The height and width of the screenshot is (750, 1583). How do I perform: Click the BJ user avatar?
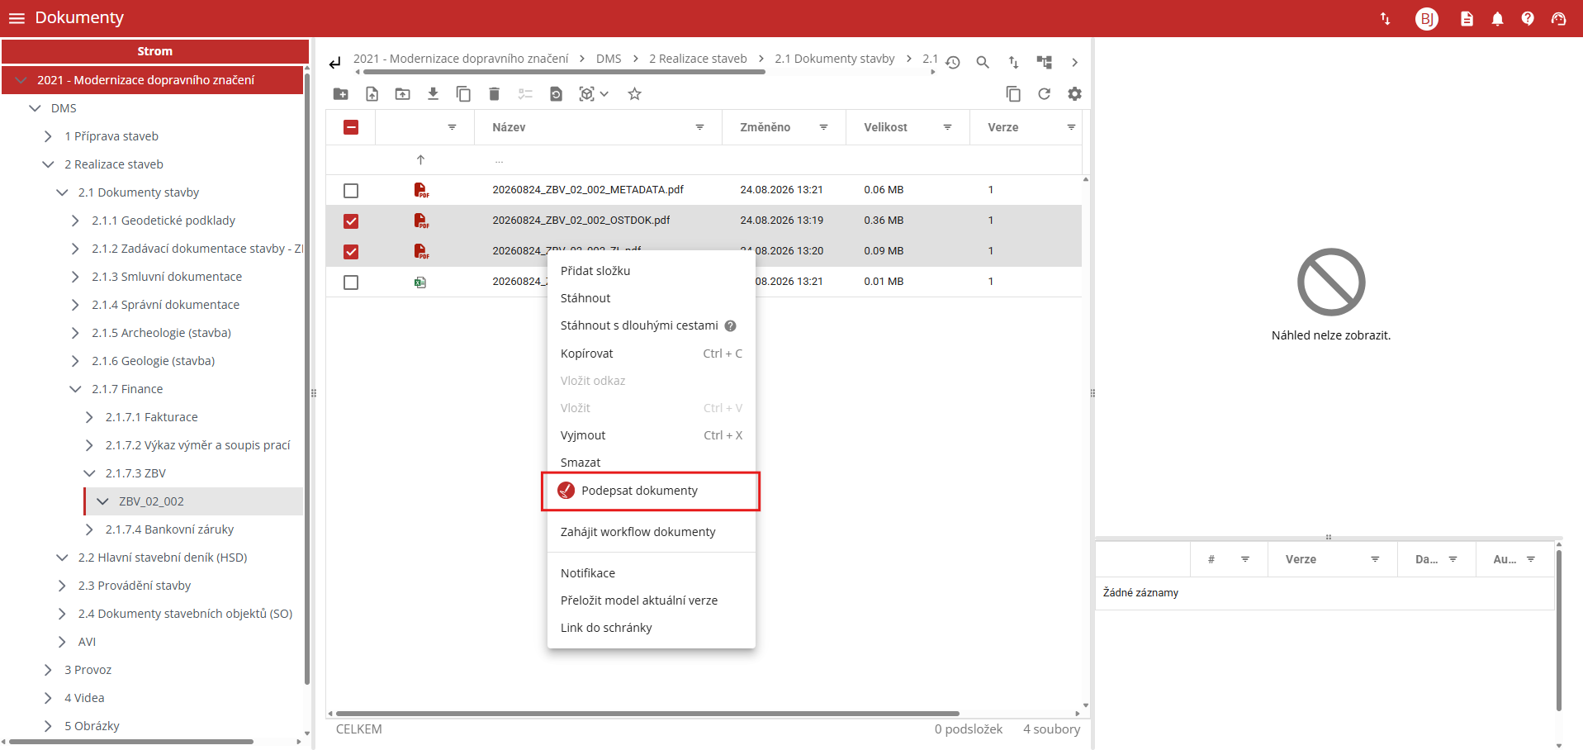1426,18
